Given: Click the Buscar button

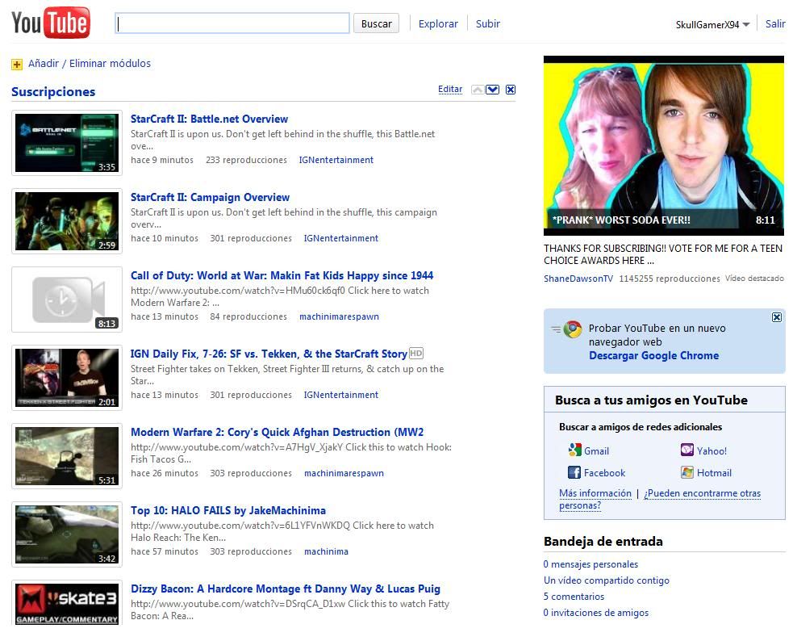Looking at the screenshot, I should coord(376,23).
